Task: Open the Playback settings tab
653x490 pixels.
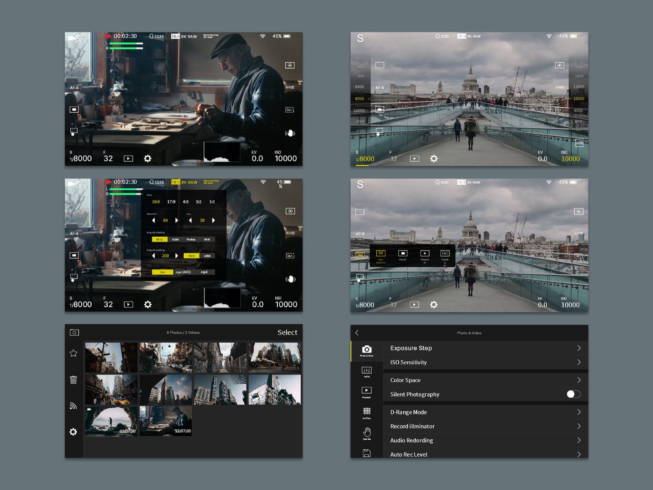Action: coord(367,392)
